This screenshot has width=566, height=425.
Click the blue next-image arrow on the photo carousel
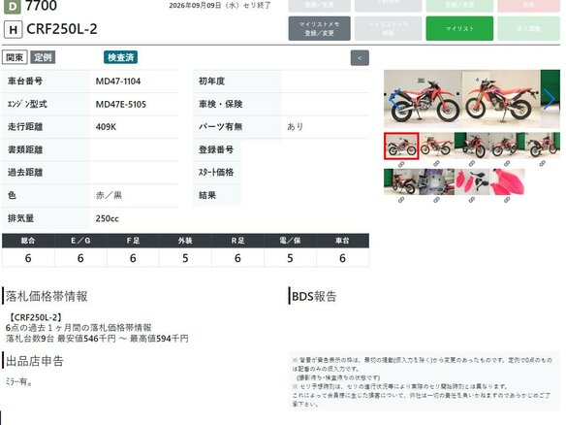coord(549,99)
